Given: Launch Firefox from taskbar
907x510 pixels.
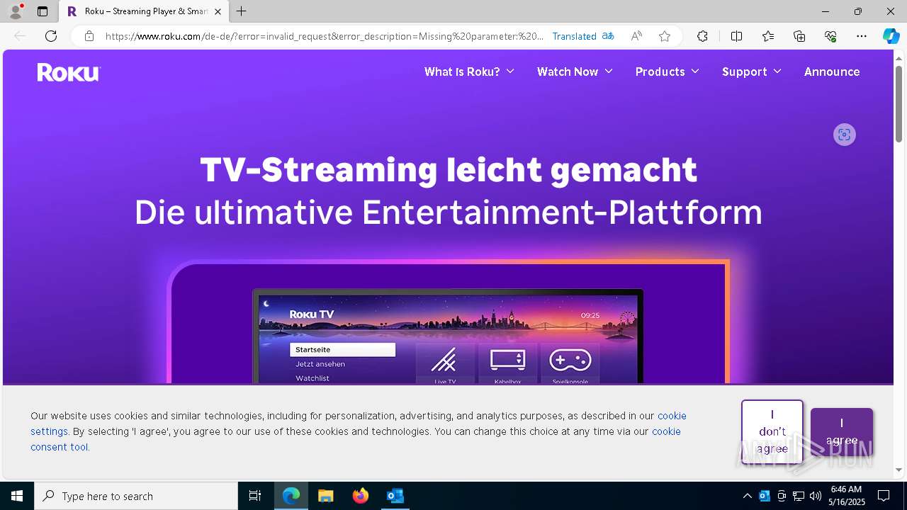Looking at the screenshot, I should point(361,496).
